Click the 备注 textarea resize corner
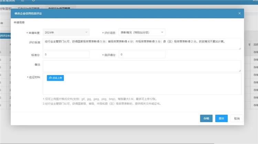The width and height of the screenshot is (258, 144). coord(240,71)
